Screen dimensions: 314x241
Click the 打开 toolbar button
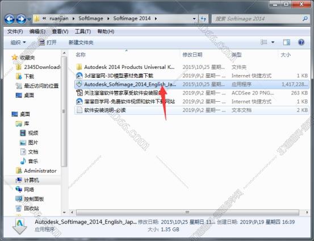[48, 42]
